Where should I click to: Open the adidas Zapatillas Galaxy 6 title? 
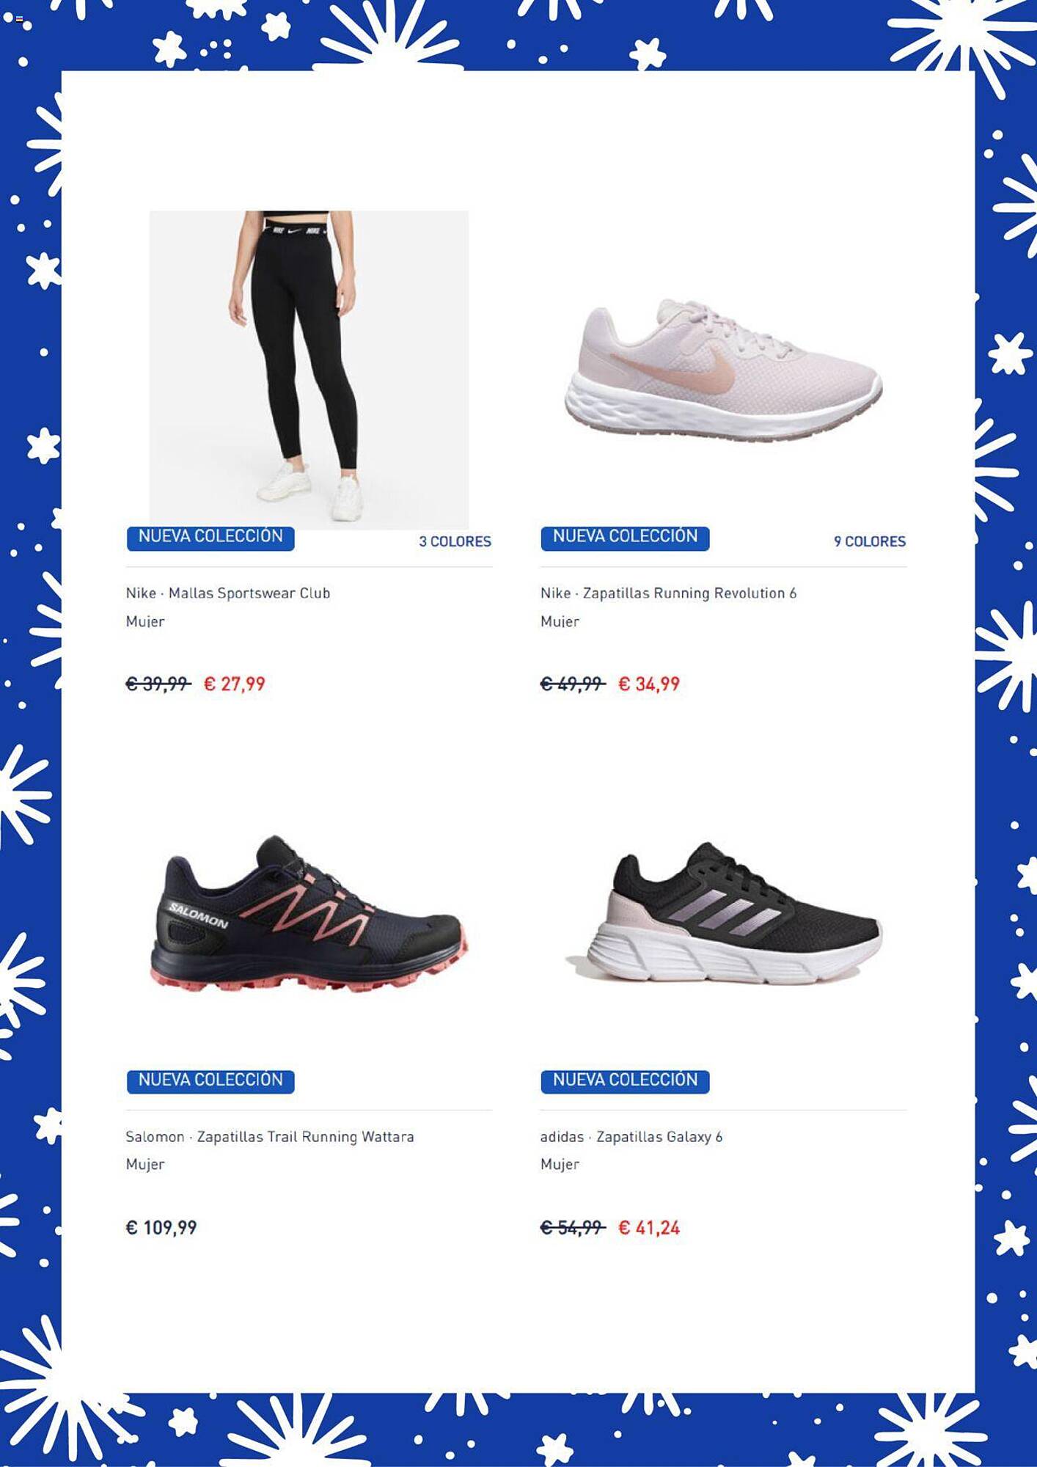pyautogui.click(x=631, y=1136)
